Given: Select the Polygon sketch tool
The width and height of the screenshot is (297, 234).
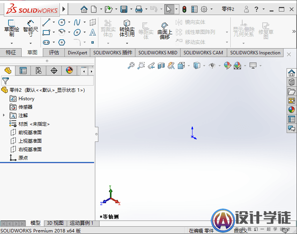Looking at the screenshot, I should (x=62, y=42).
